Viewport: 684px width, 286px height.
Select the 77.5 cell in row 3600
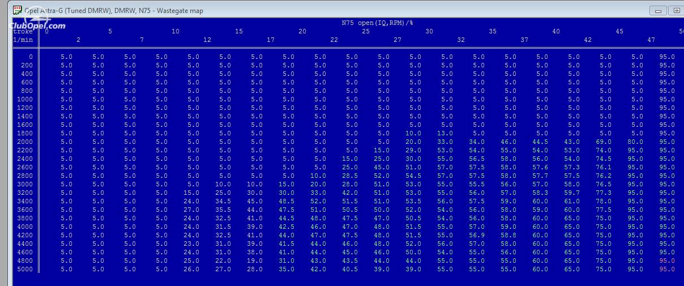point(604,210)
